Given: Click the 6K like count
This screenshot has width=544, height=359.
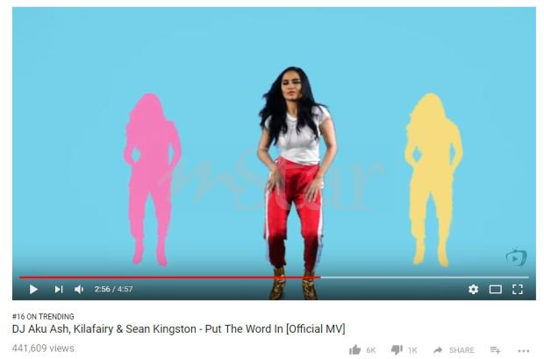Looking at the screenshot, I should coord(371,350).
